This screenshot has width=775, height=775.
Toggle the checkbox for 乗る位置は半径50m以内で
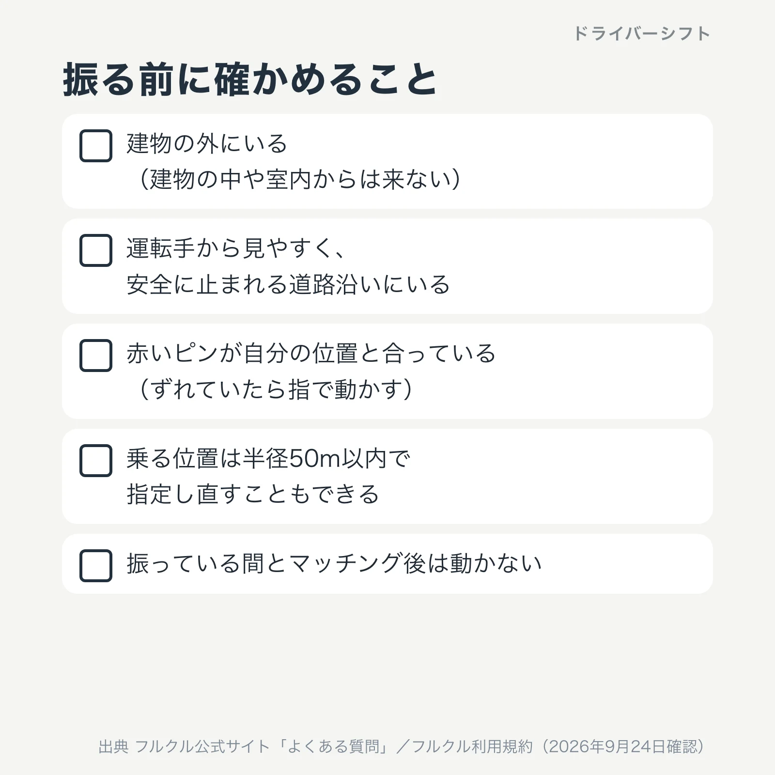(x=96, y=461)
